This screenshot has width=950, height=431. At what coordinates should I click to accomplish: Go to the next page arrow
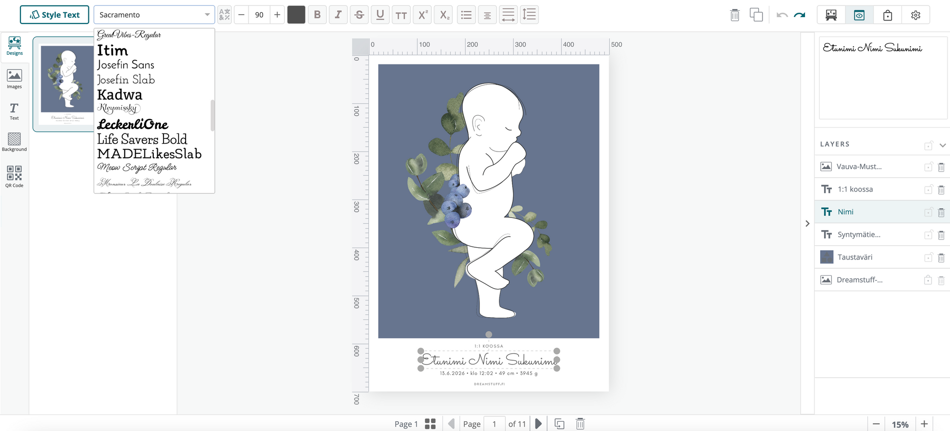pyautogui.click(x=538, y=424)
